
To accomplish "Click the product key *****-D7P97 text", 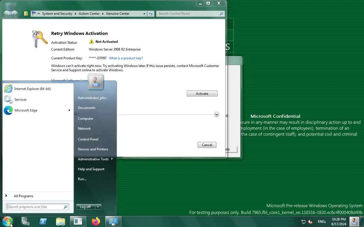I will tap(98, 58).
